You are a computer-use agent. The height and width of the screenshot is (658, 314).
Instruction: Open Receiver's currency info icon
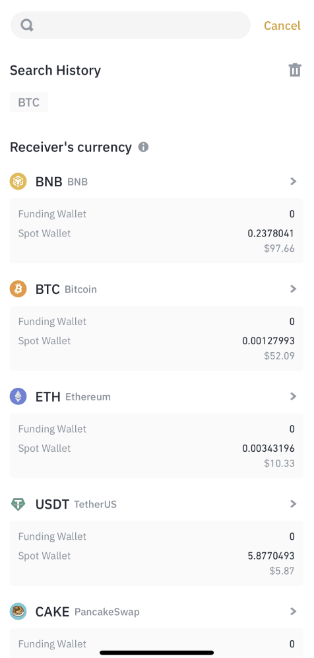[x=143, y=147]
